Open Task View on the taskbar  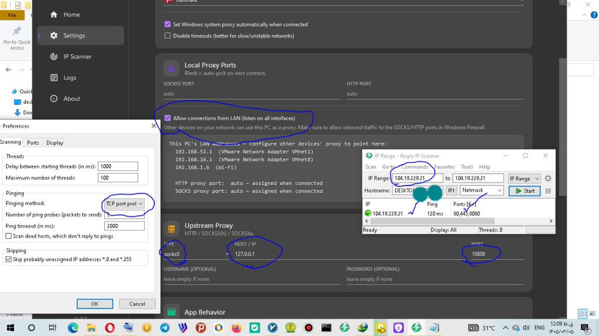(x=52, y=328)
